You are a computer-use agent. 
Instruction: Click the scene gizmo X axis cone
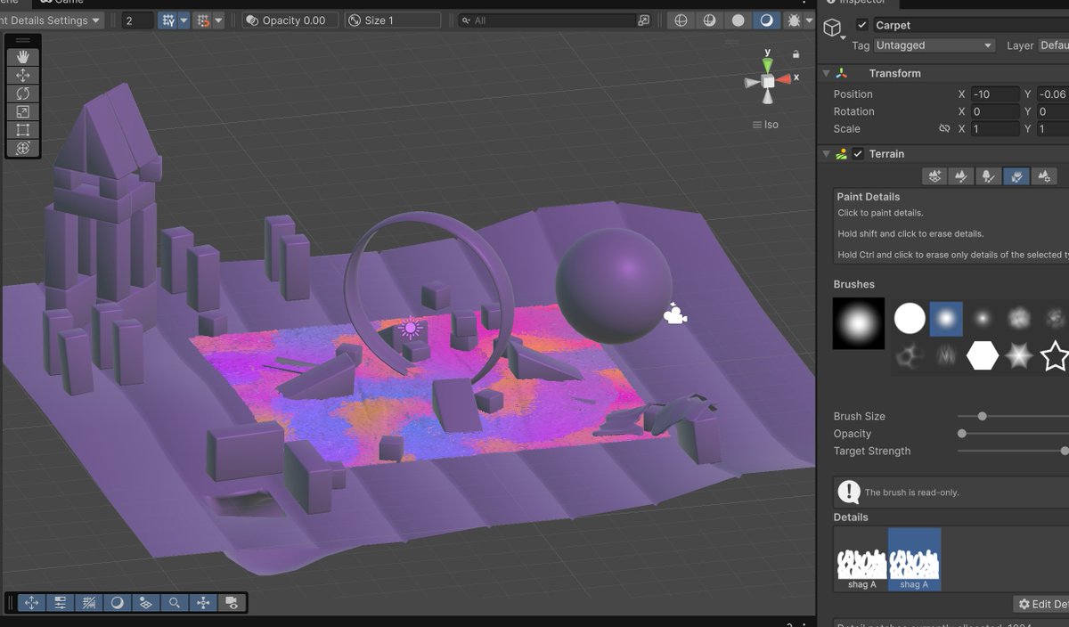pos(784,80)
